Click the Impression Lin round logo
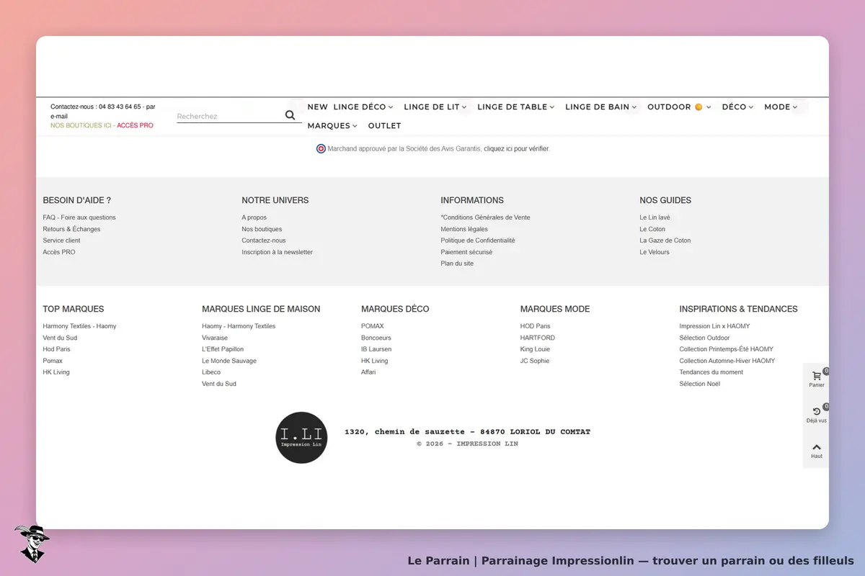The width and height of the screenshot is (865, 576). point(301,438)
